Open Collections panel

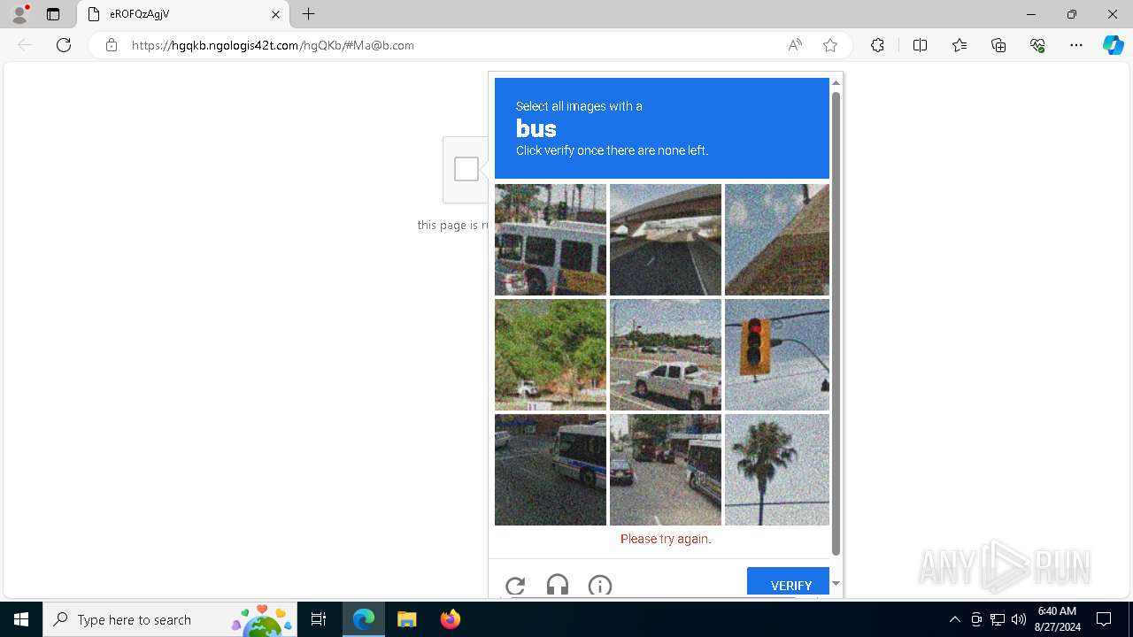coord(998,45)
